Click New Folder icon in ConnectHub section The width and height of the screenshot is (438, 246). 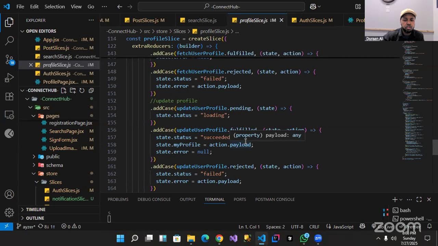point(73,91)
